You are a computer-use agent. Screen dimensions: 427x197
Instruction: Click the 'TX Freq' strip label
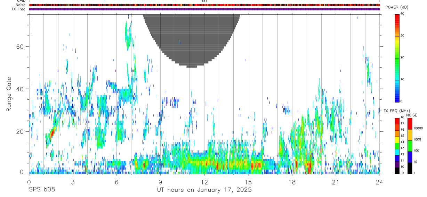(x=18, y=9)
